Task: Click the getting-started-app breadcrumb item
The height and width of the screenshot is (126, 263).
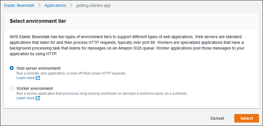Action: [93, 6]
